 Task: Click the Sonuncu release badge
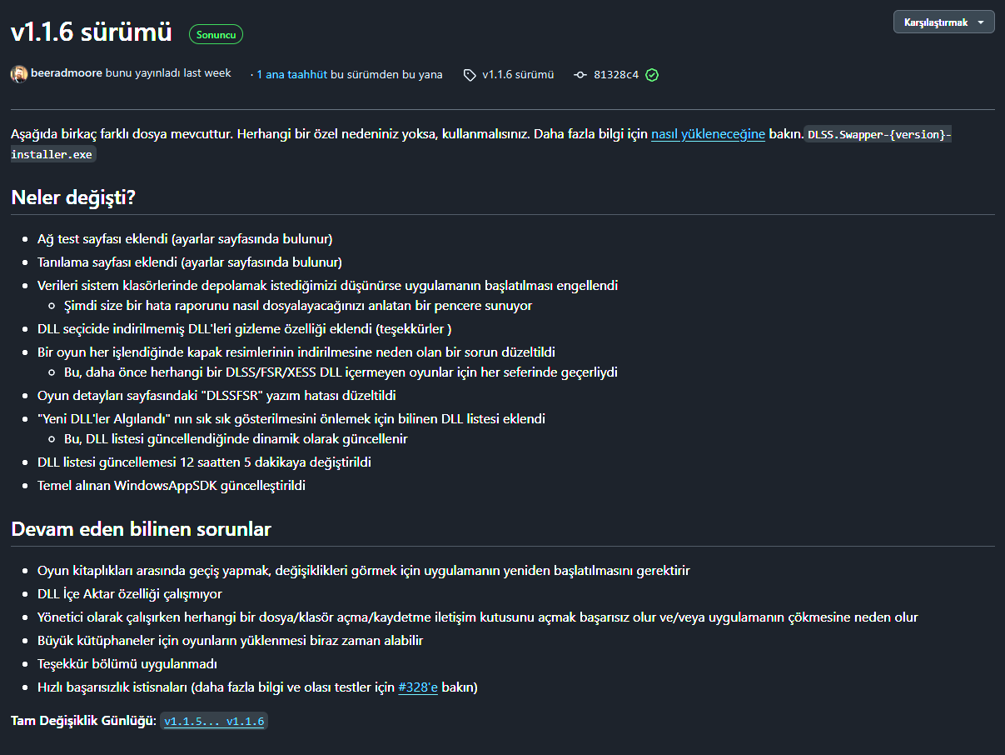[x=216, y=35]
